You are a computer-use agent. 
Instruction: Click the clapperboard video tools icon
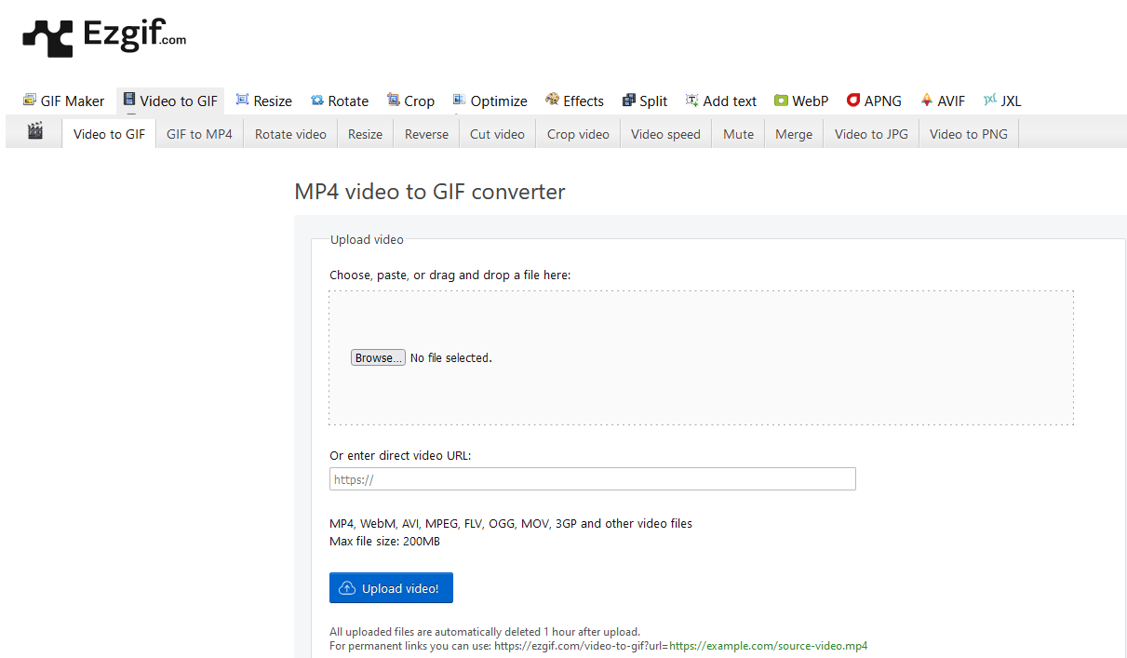coord(35,131)
